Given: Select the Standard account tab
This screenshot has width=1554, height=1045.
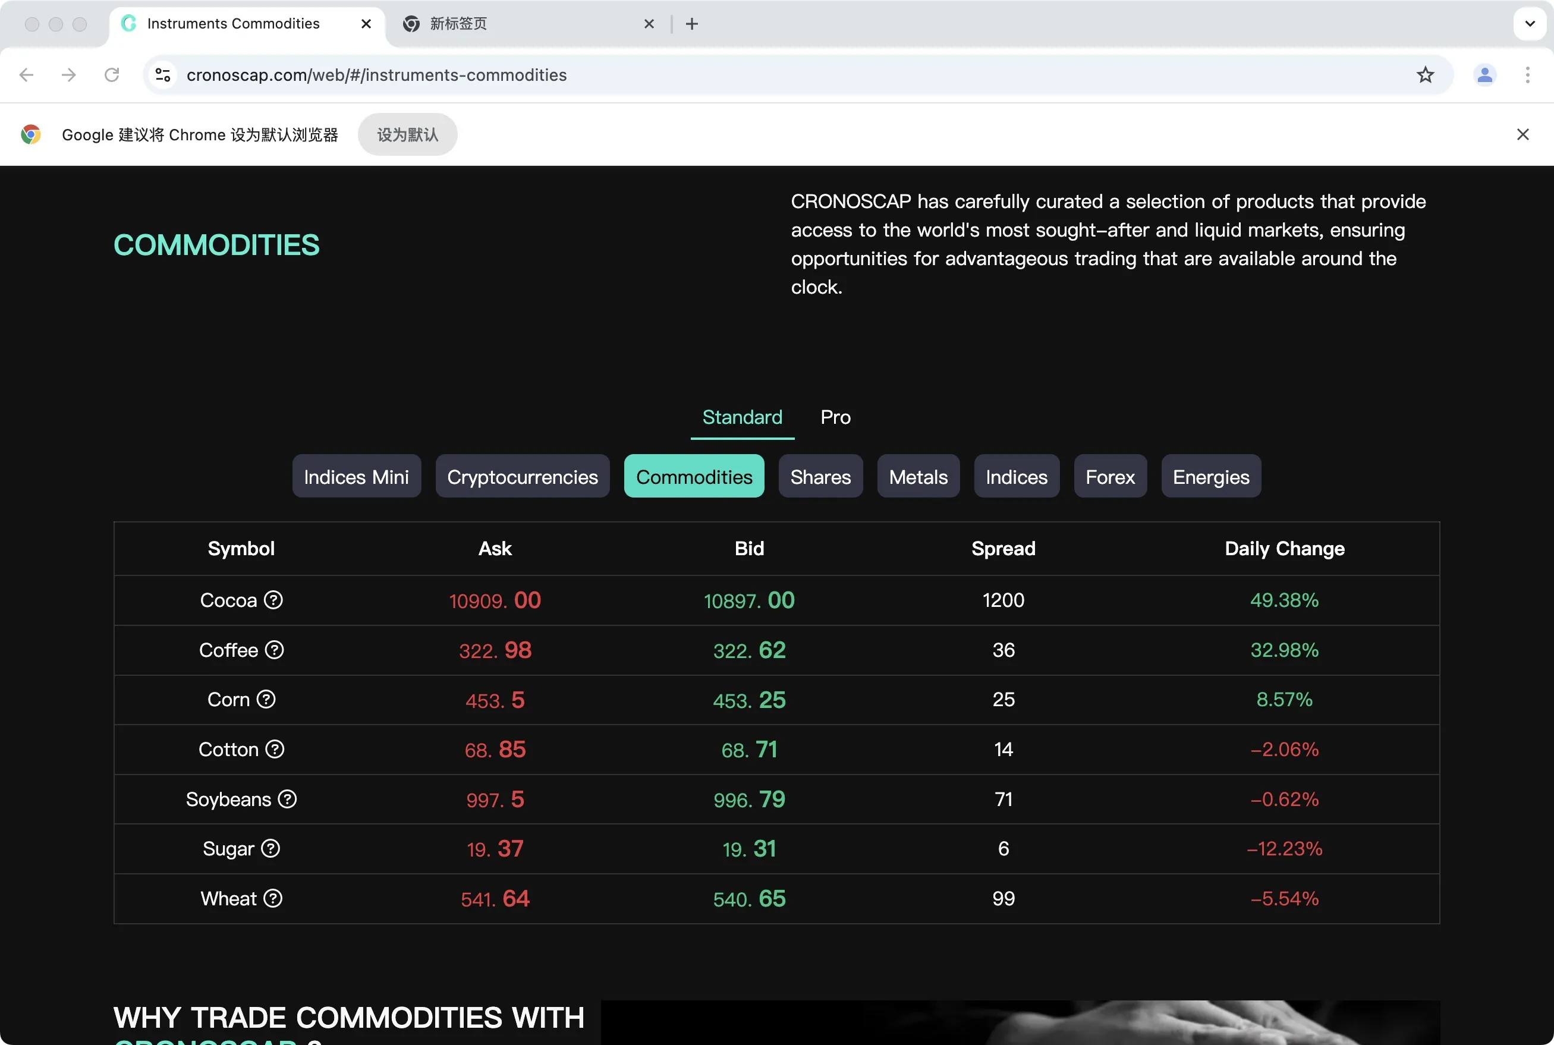Looking at the screenshot, I should click(x=743, y=417).
